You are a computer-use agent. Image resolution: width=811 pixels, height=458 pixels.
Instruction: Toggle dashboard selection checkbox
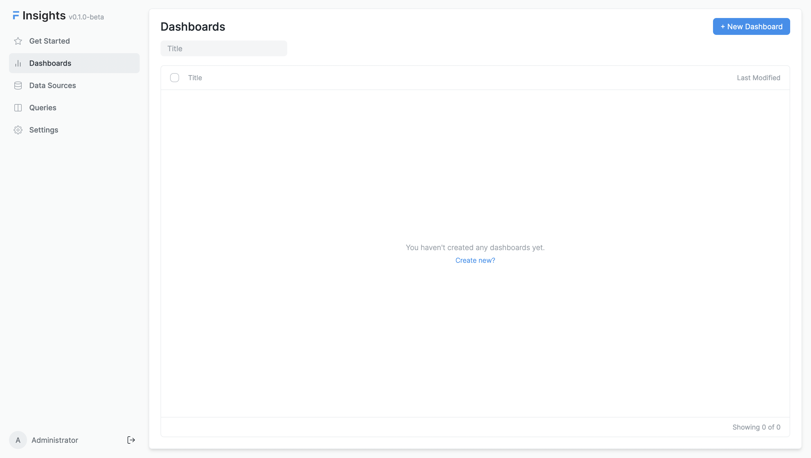pos(174,78)
